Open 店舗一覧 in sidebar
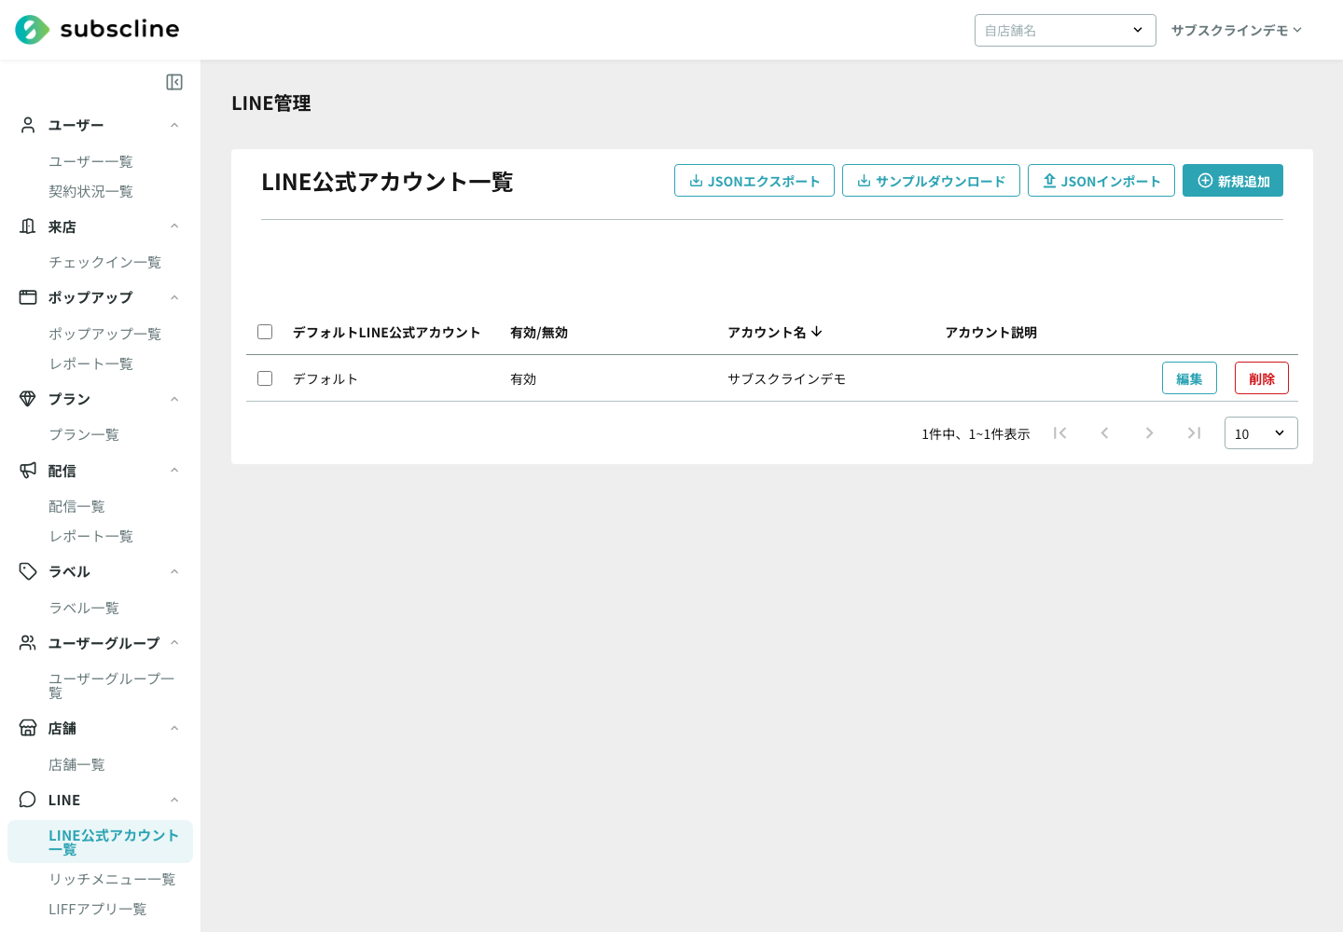Screen dimensions: 1343x932 click(76, 764)
